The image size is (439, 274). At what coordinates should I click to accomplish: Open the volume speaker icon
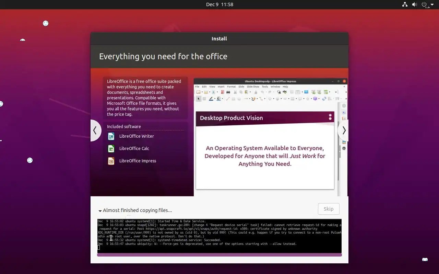[414, 4]
